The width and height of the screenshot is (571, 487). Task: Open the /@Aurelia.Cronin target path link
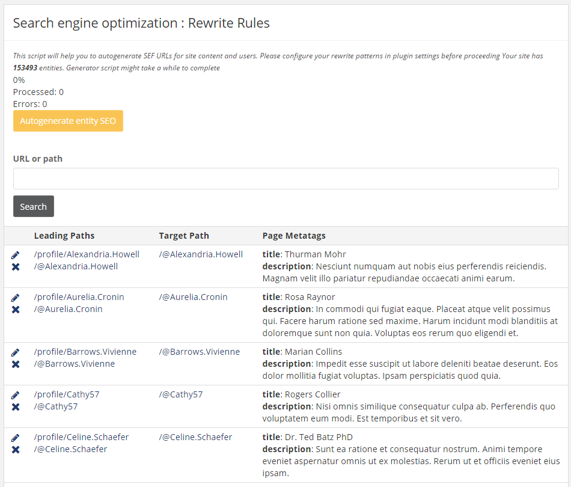point(193,297)
